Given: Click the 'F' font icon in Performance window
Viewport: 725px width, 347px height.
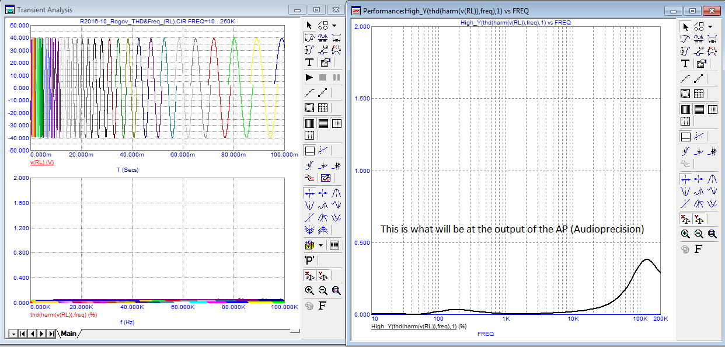Looking at the screenshot, I should pos(698,249).
